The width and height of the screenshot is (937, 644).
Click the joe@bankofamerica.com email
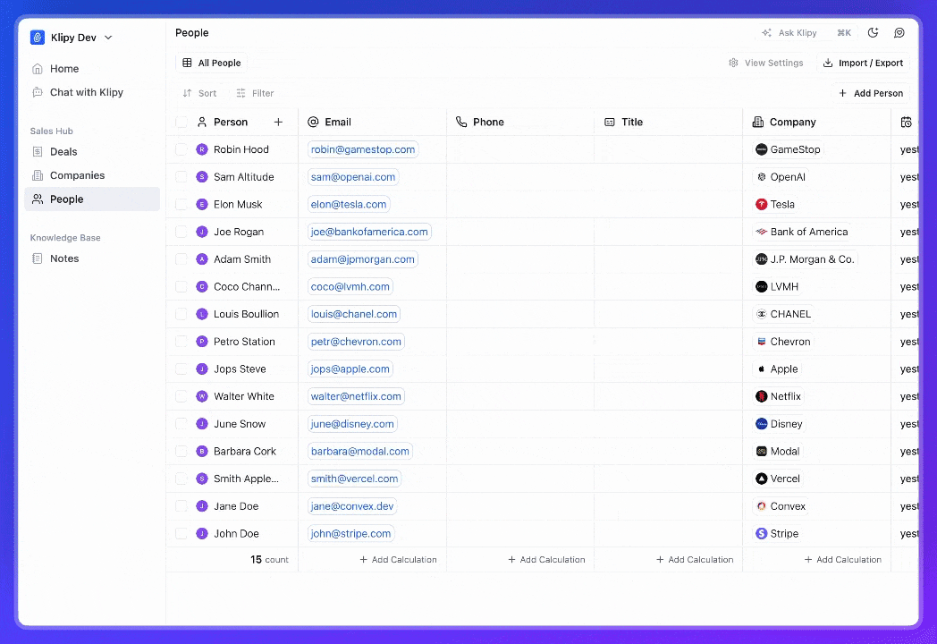click(369, 232)
